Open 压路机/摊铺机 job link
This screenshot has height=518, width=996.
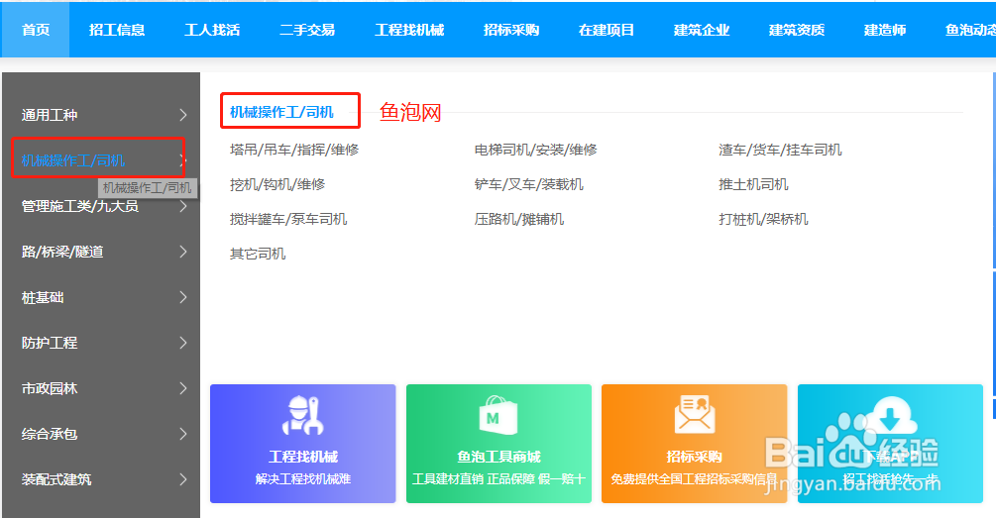tap(519, 220)
